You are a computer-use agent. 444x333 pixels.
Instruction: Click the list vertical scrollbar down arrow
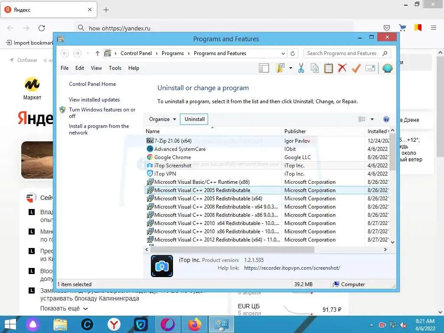pos(392,242)
